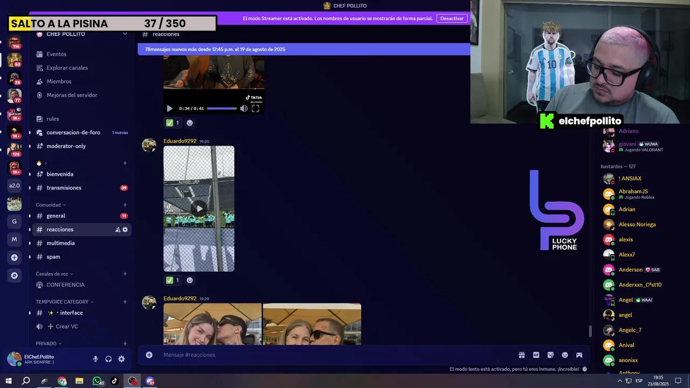Open the bienvenida channel
The height and width of the screenshot is (388, 690).
pos(82,174)
